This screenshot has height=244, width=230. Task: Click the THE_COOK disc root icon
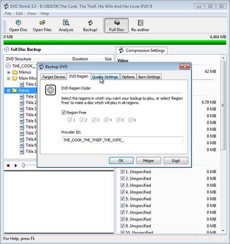(8, 66)
